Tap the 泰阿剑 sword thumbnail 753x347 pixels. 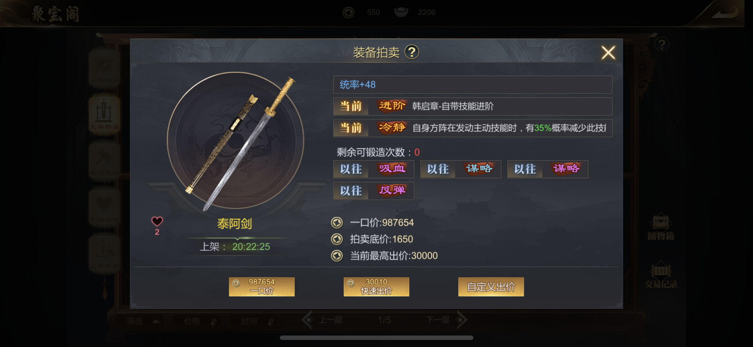[235, 140]
